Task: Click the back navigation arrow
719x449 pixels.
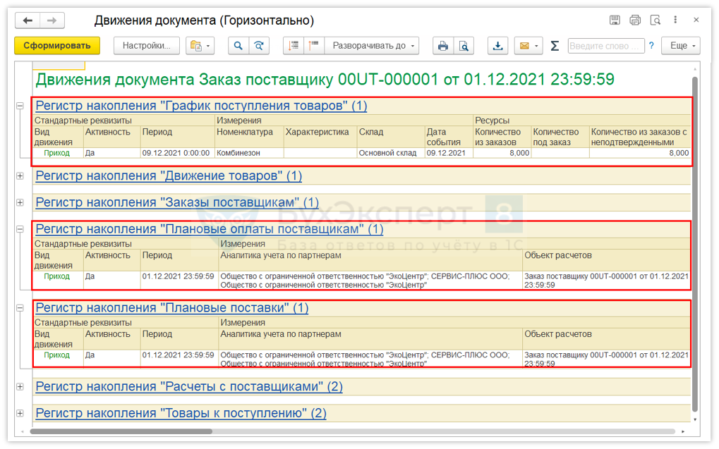Action: pyautogui.click(x=28, y=20)
